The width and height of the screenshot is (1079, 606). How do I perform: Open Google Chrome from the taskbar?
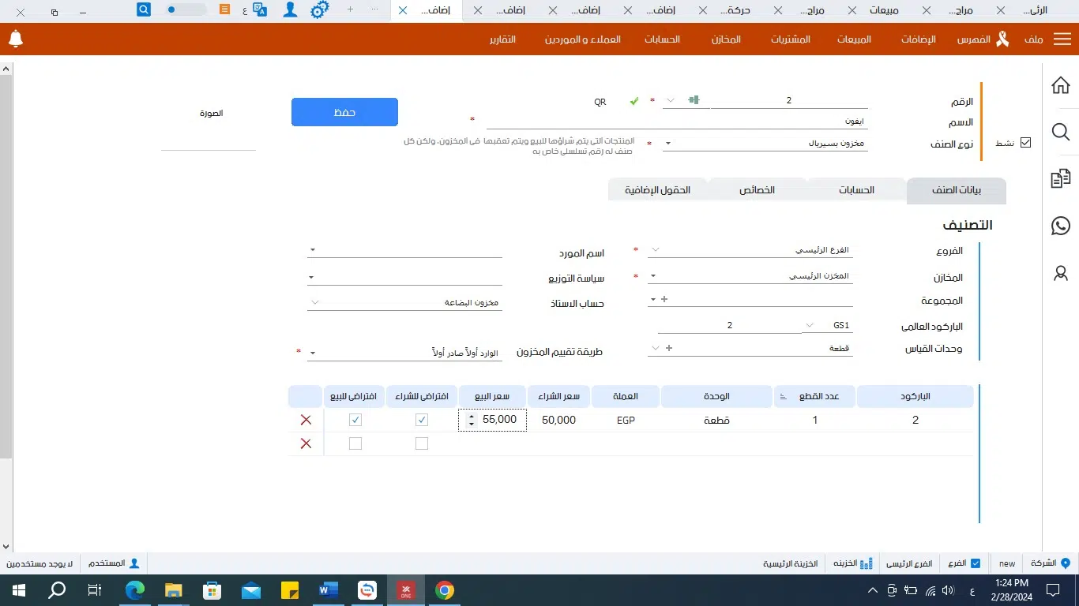[445, 590]
